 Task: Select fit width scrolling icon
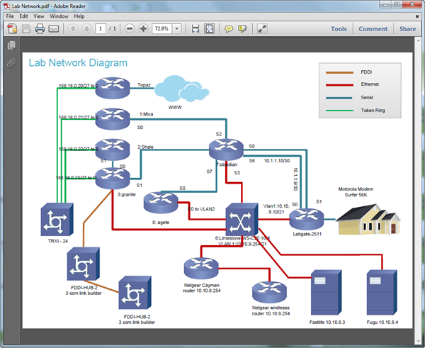[195, 28]
